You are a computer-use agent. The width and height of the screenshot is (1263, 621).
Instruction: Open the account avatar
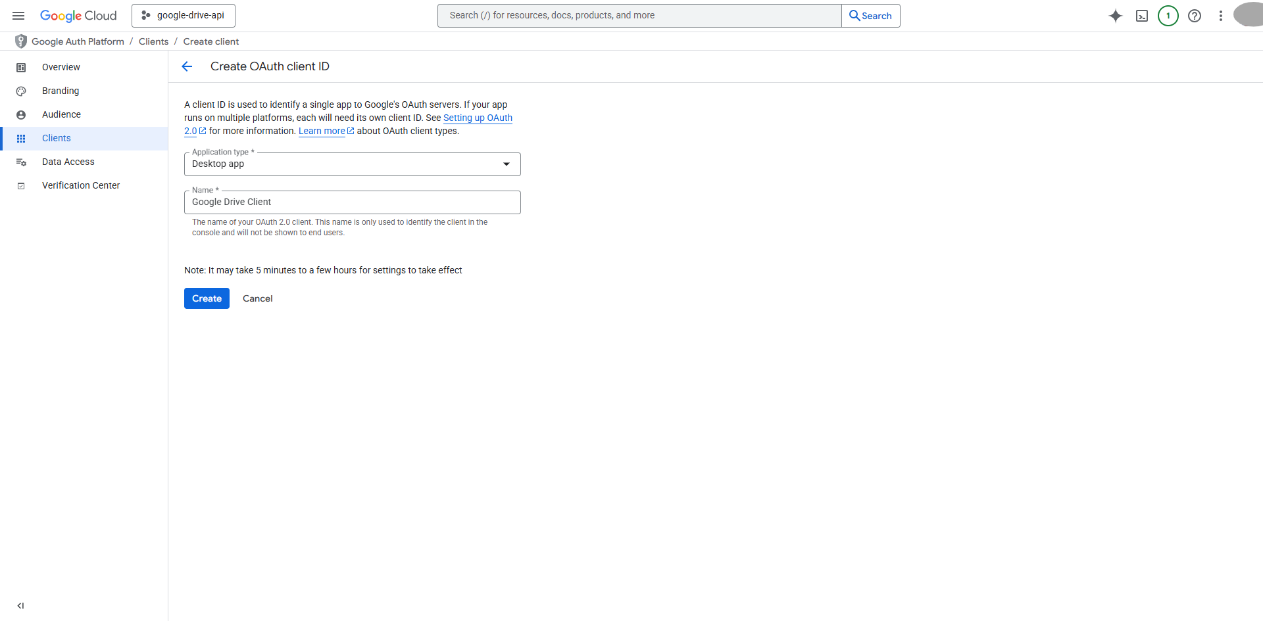coord(1249,14)
